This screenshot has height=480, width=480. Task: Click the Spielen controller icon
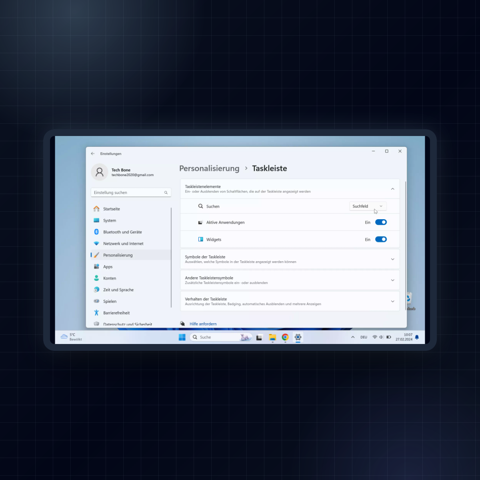pos(96,301)
